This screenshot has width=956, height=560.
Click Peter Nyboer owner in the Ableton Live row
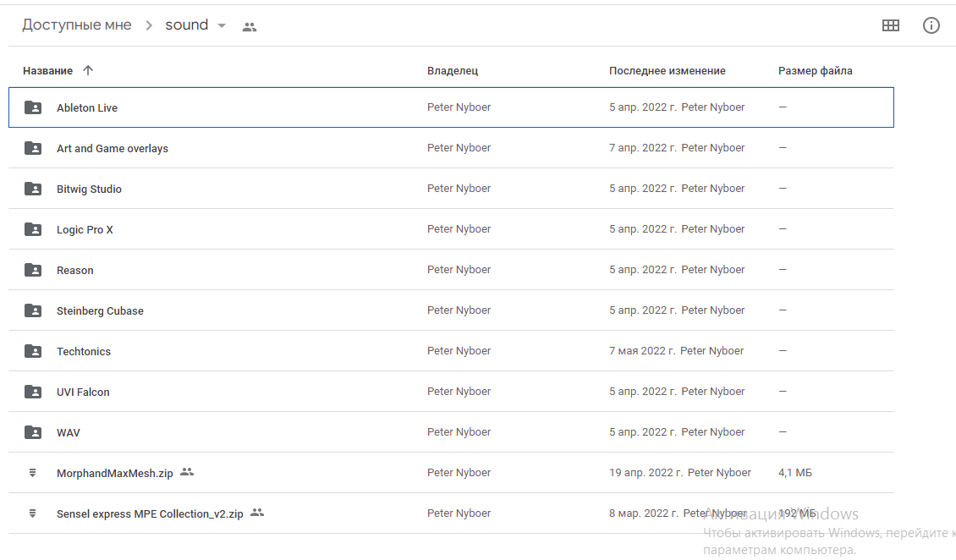tap(459, 107)
